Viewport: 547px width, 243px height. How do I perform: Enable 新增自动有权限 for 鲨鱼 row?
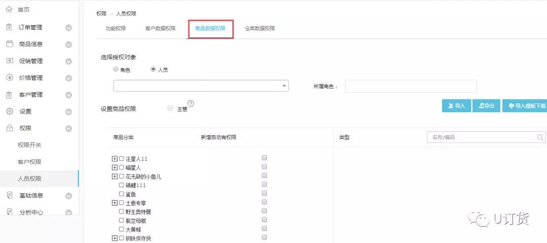pos(264,193)
